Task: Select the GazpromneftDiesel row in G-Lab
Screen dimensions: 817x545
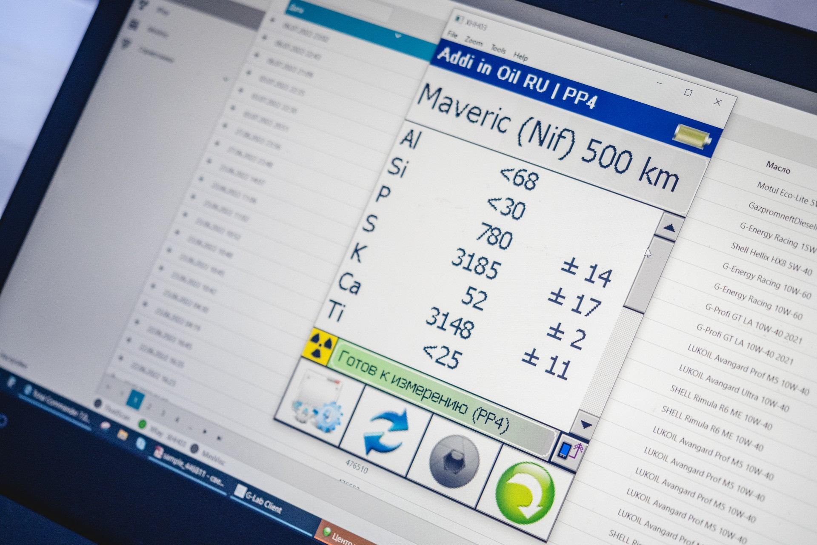Action: tap(782, 217)
